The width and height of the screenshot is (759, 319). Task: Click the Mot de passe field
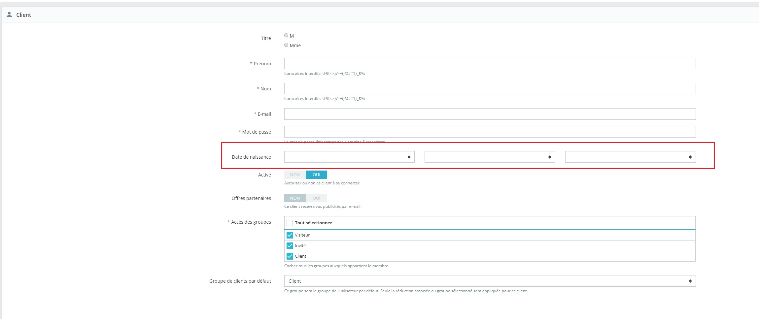(x=490, y=132)
